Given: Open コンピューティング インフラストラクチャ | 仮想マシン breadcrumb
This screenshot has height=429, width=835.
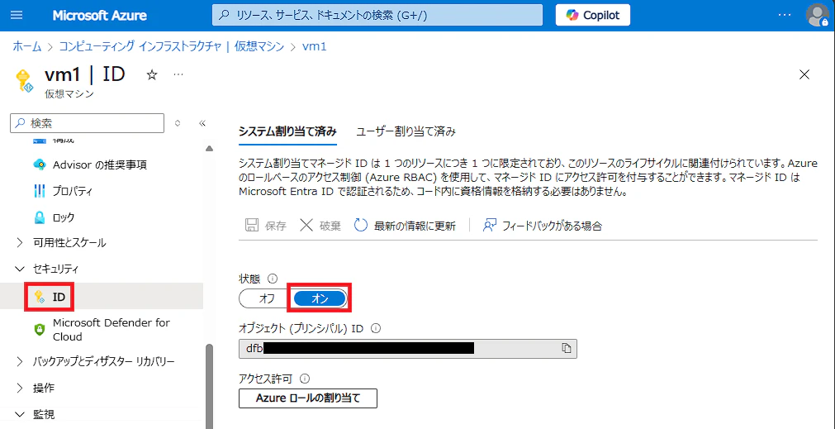Looking at the screenshot, I should tap(172, 46).
